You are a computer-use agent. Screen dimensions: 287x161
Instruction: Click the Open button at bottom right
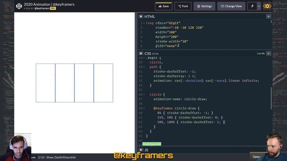[x=256, y=157]
